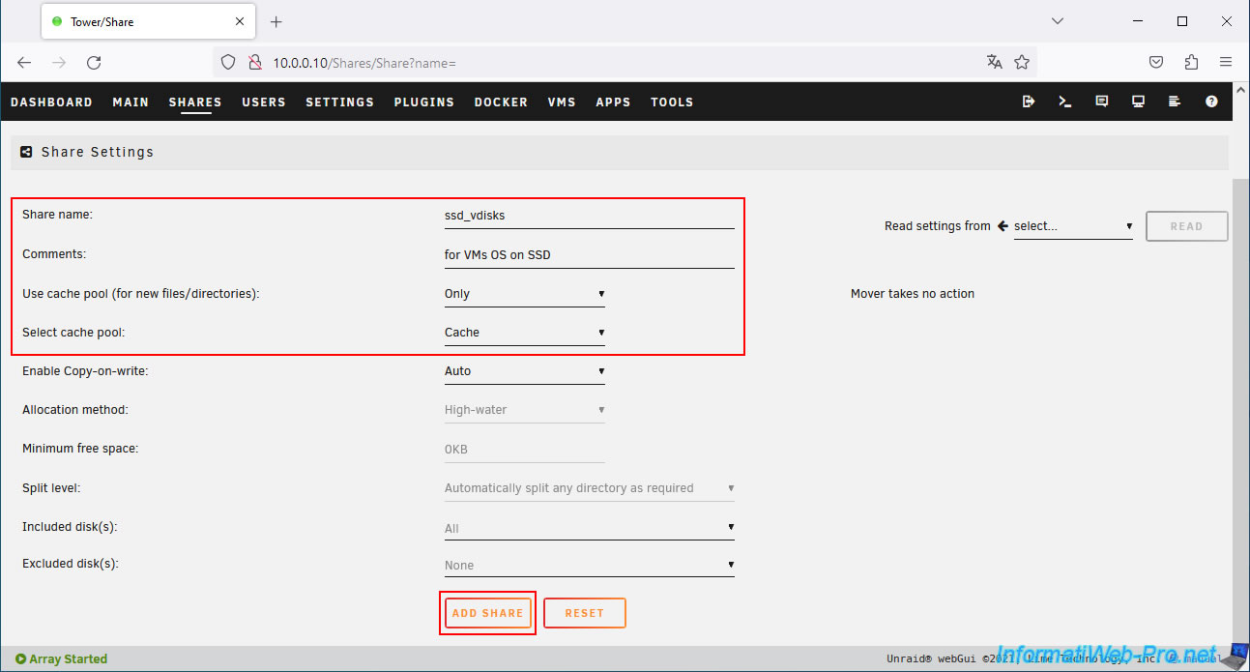Open the MAIN menu
Screen dimensions: 1250x672
coord(131,102)
